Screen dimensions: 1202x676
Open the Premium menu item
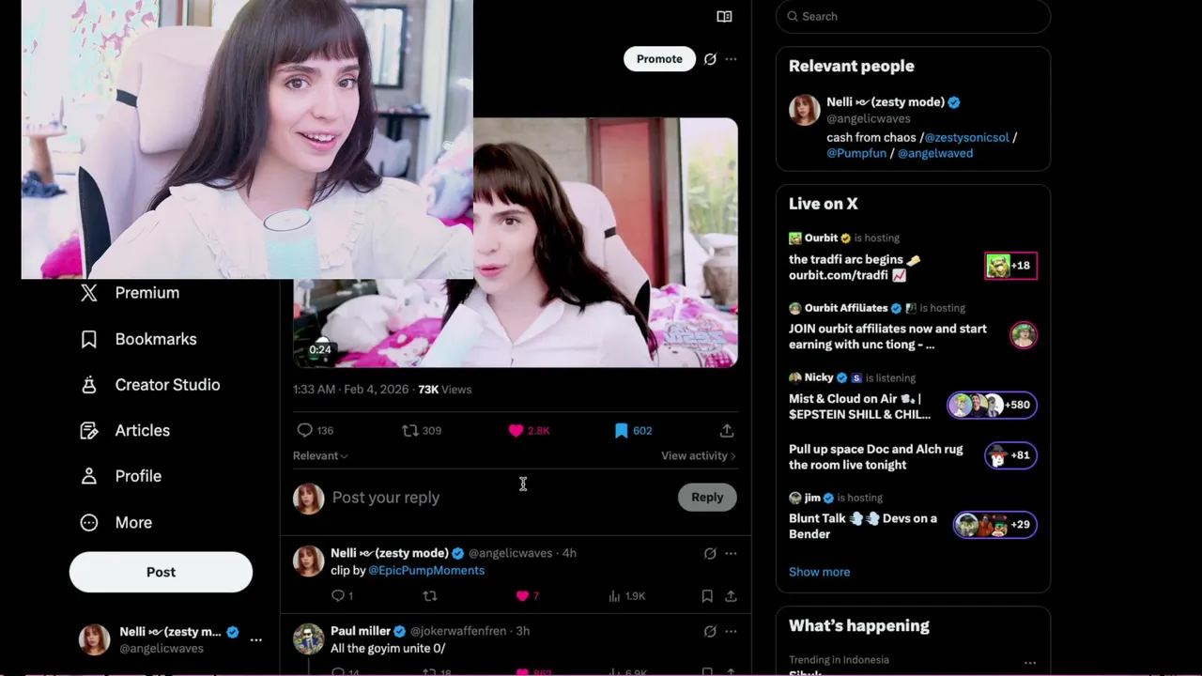tap(146, 293)
